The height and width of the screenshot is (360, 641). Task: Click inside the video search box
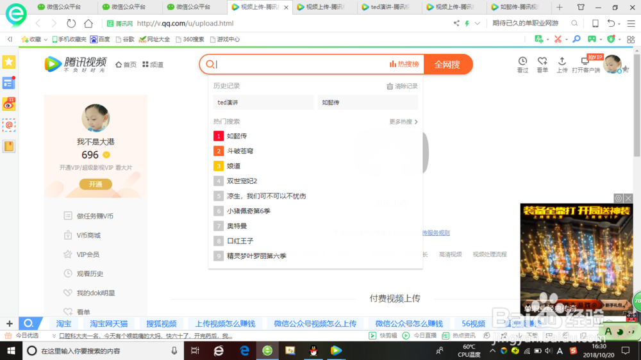301,64
